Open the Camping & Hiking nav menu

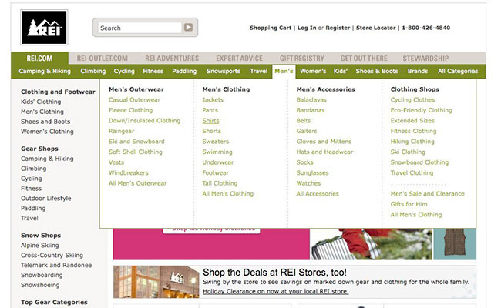[x=45, y=71]
